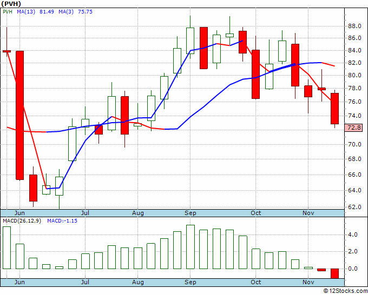The image size is (368, 295).
Task: Click the 76.0 price axis label
Action: [354, 102]
